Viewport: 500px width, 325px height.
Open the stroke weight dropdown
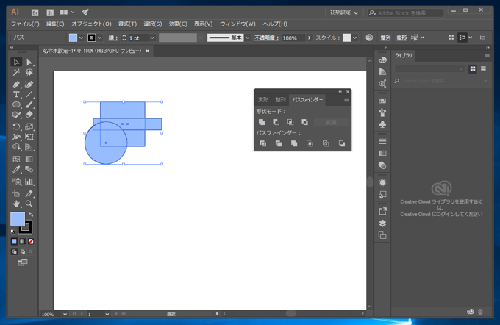click(152, 37)
